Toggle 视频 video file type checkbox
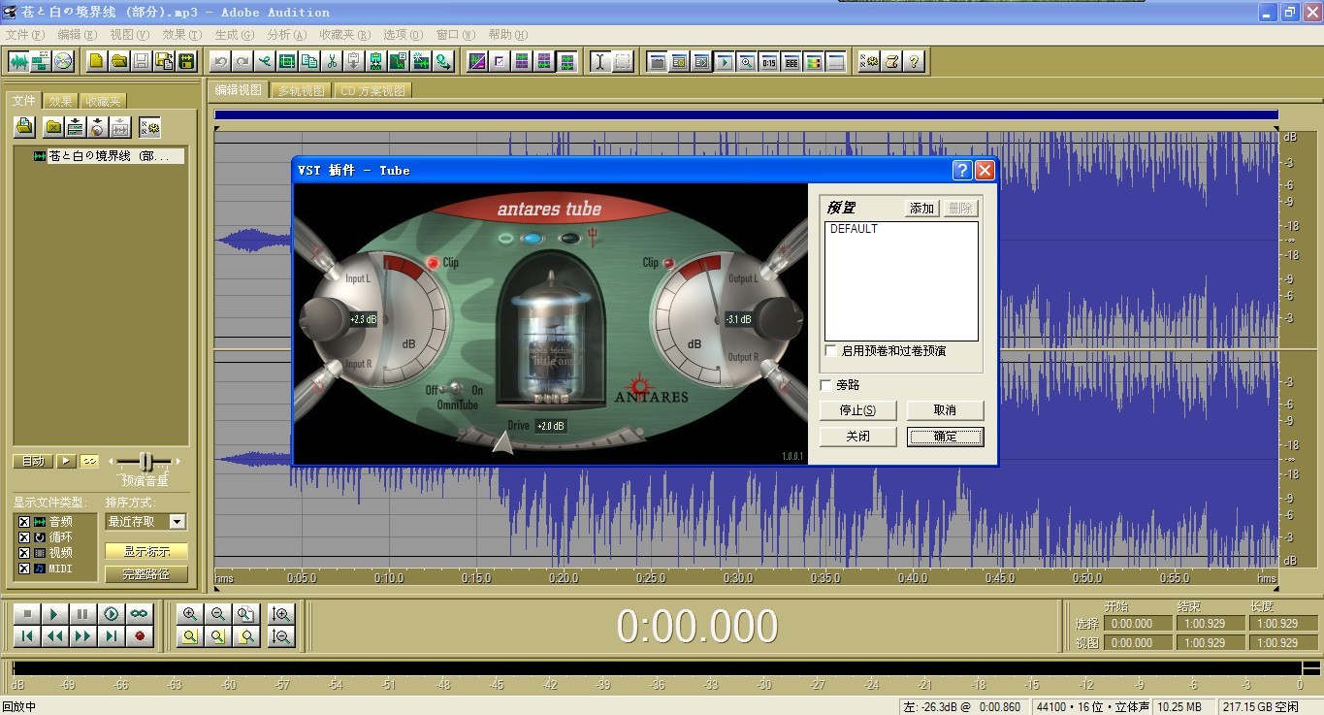The width and height of the screenshot is (1324, 715). (x=24, y=553)
